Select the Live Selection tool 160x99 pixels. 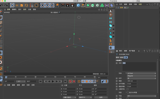coord(12,5)
